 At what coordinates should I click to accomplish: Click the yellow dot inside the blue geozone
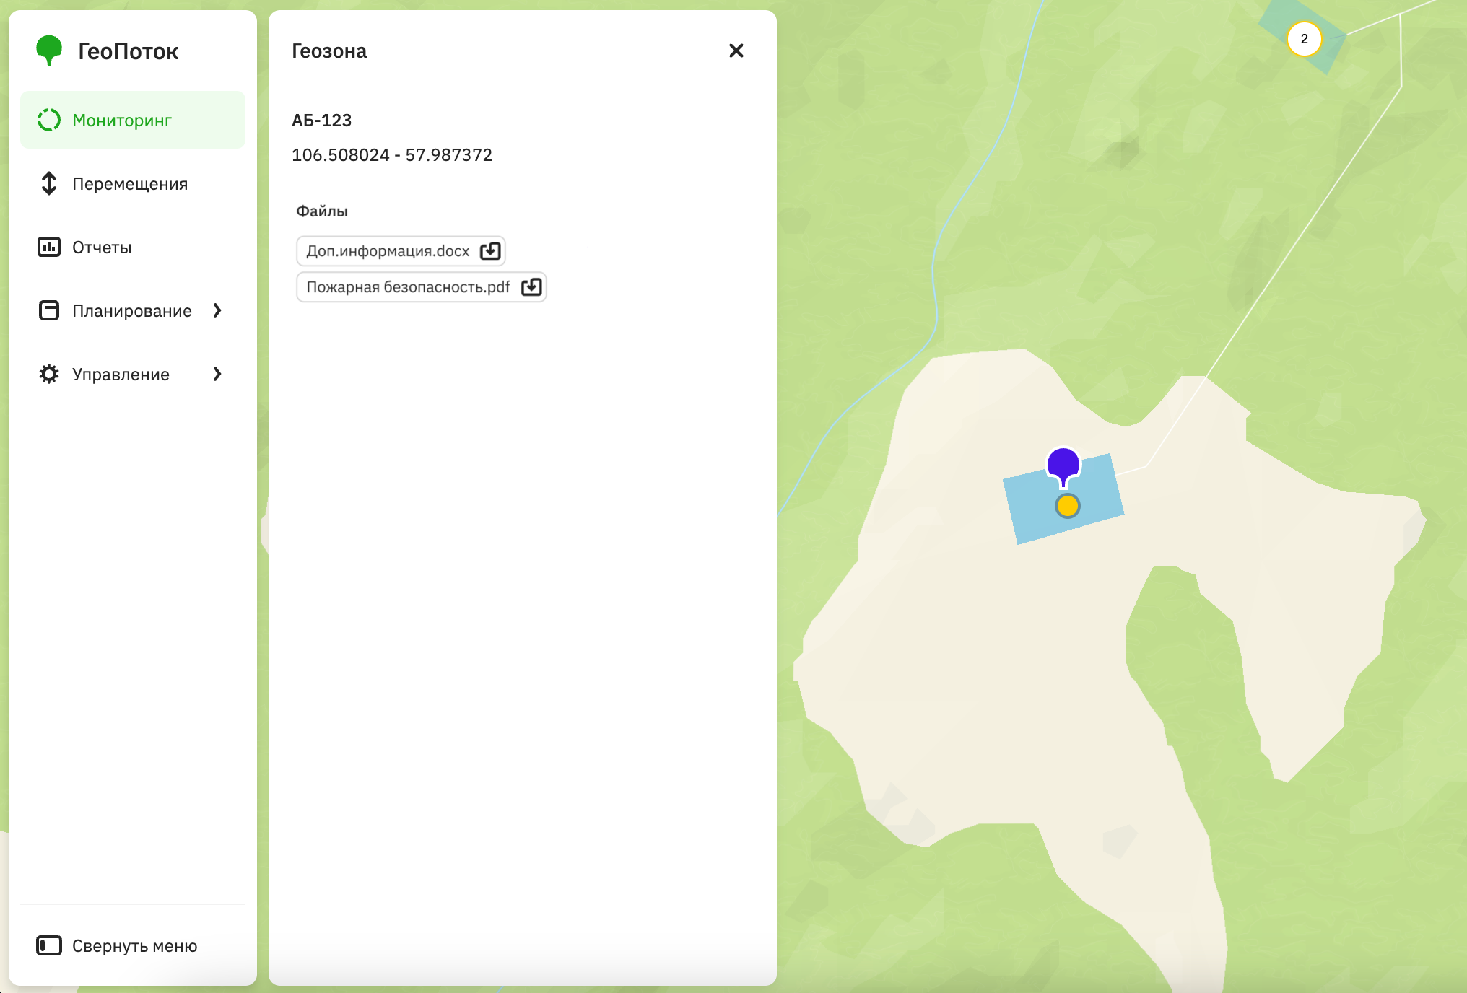[1068, 506]
